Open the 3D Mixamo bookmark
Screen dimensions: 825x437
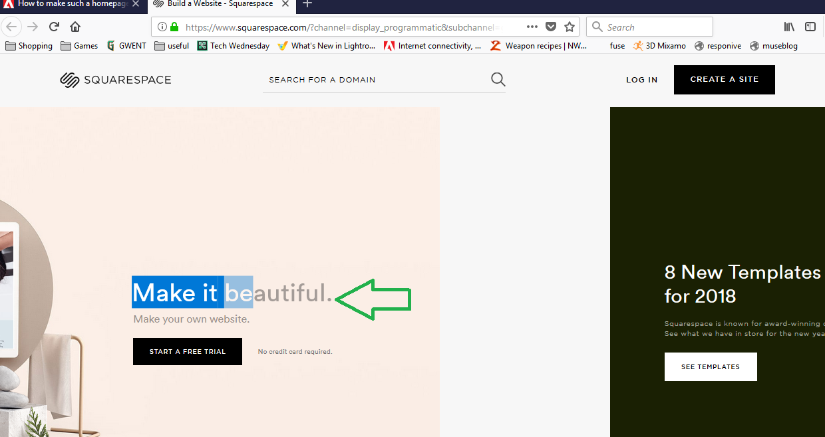(659, 46)
